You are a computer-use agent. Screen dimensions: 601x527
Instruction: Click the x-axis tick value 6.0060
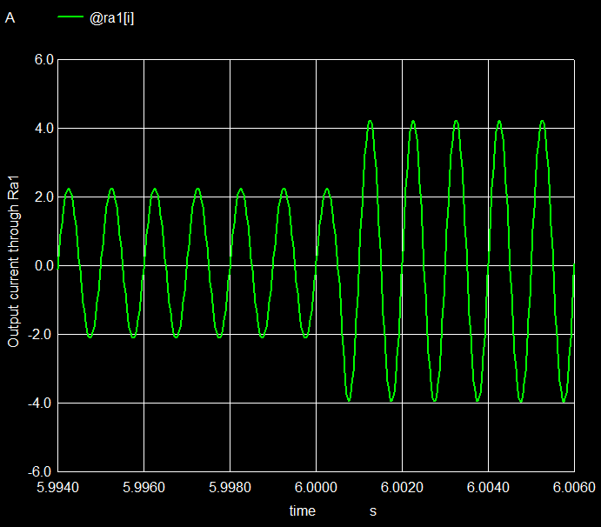click(574, 488)
